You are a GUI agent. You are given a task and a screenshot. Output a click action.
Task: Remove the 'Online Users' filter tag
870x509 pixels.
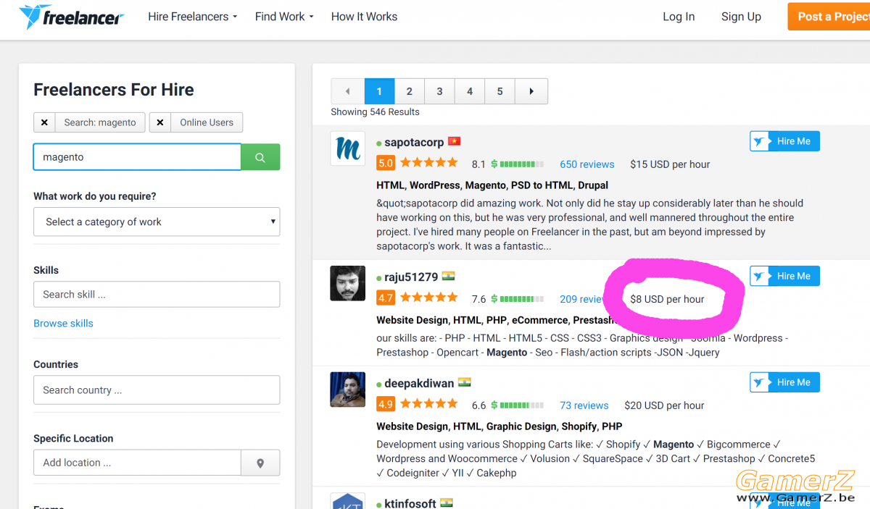pos(160,122)
